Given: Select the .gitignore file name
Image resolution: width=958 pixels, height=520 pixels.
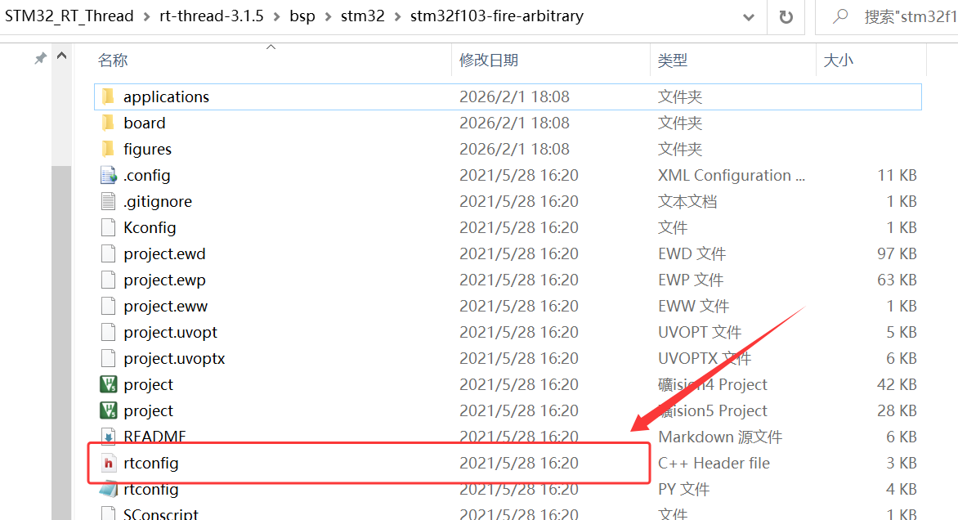Looking at the screenshot, I should tap(158, 202).
